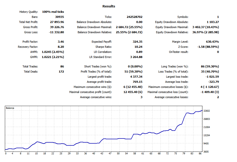The height and width of the screenshot is (162, 237).
Task: Click Sharpe Ratio value 10.24
Action: click(138, 47)
